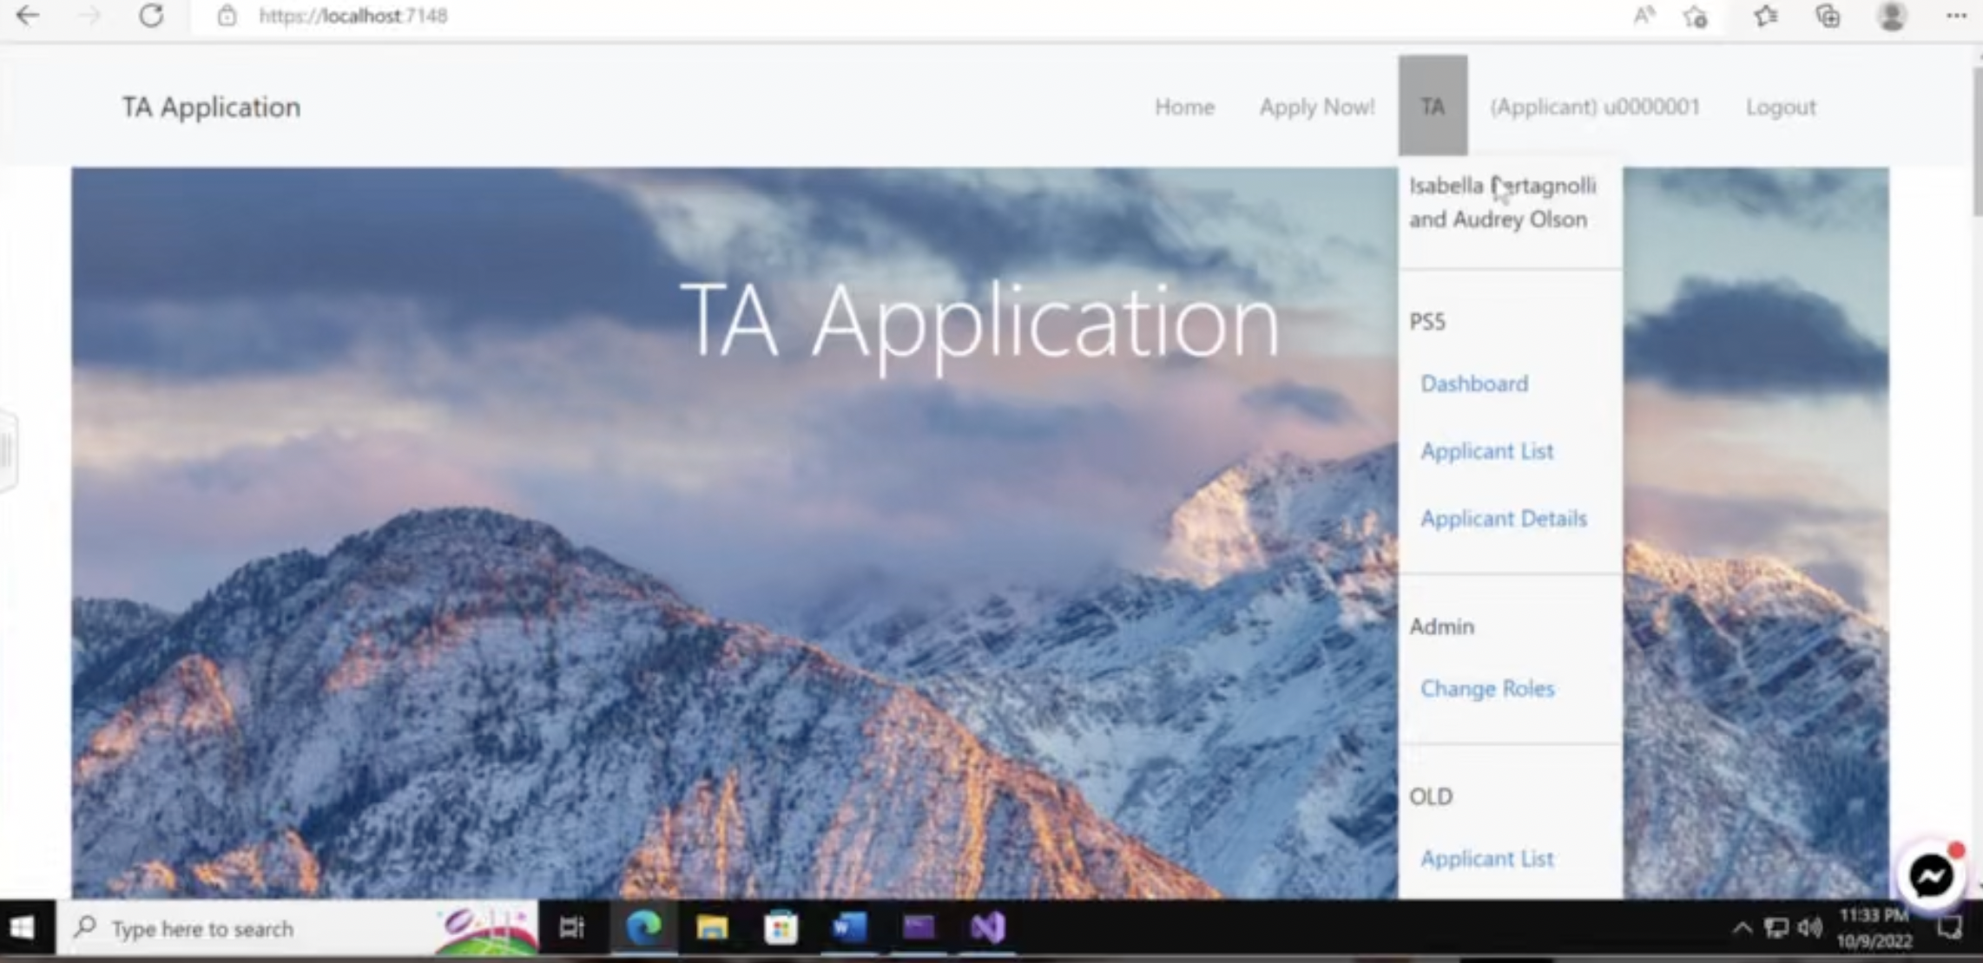Select Dashboard under PS5 section

(1474, 383)
